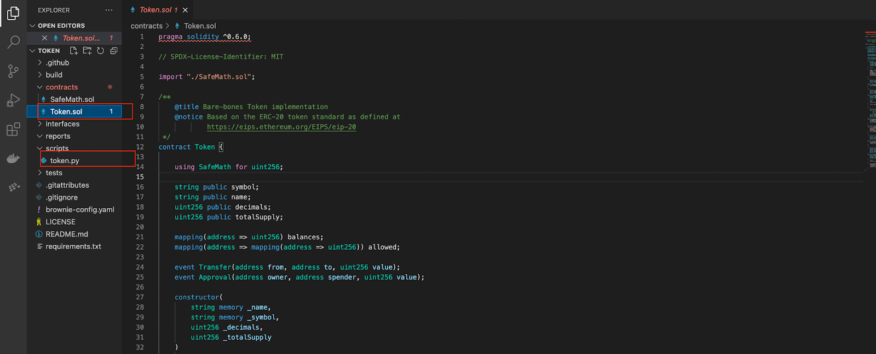The width and height of the screenshot is (876, 354).
Task: Open the Source Control view
Action: [x=13, y=71]
